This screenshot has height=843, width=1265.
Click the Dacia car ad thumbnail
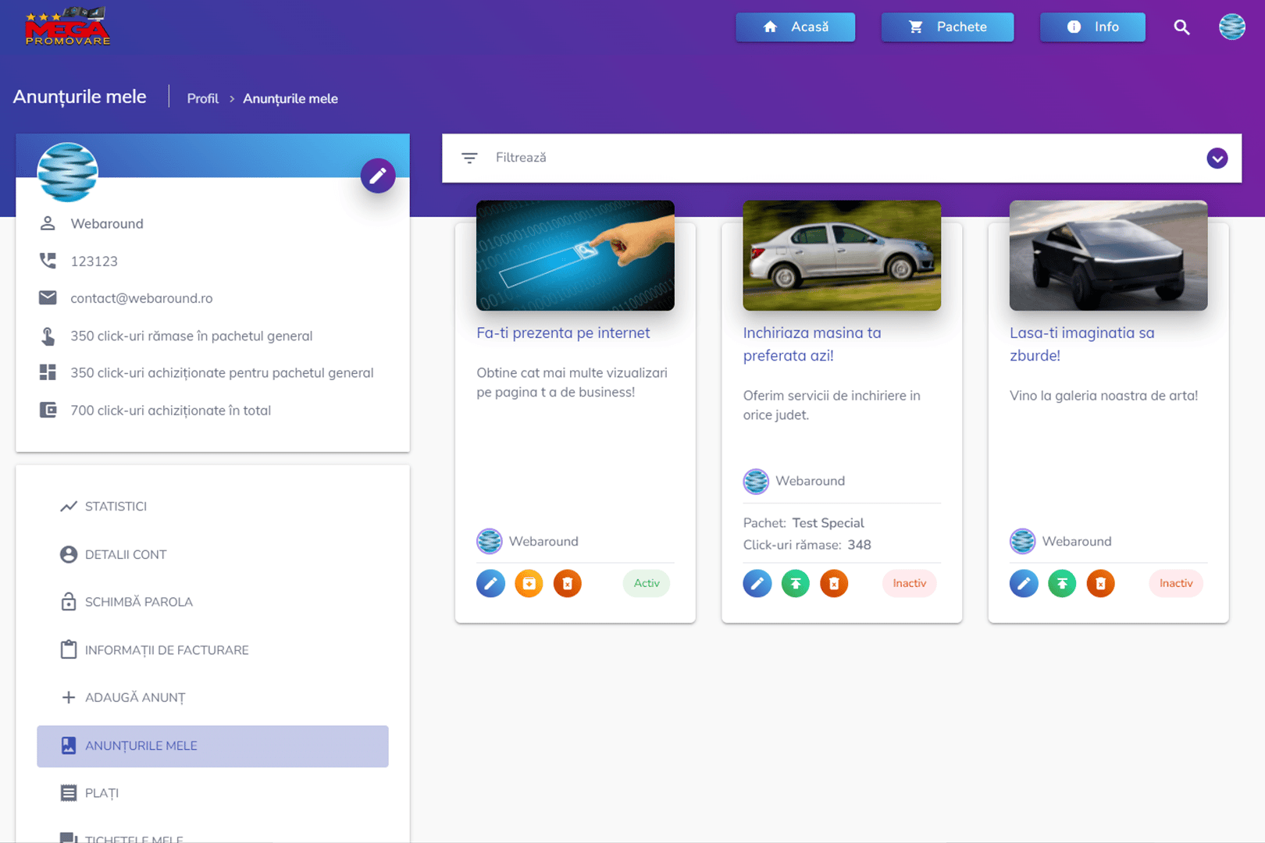pyautogui.click(x=842, y=256)
